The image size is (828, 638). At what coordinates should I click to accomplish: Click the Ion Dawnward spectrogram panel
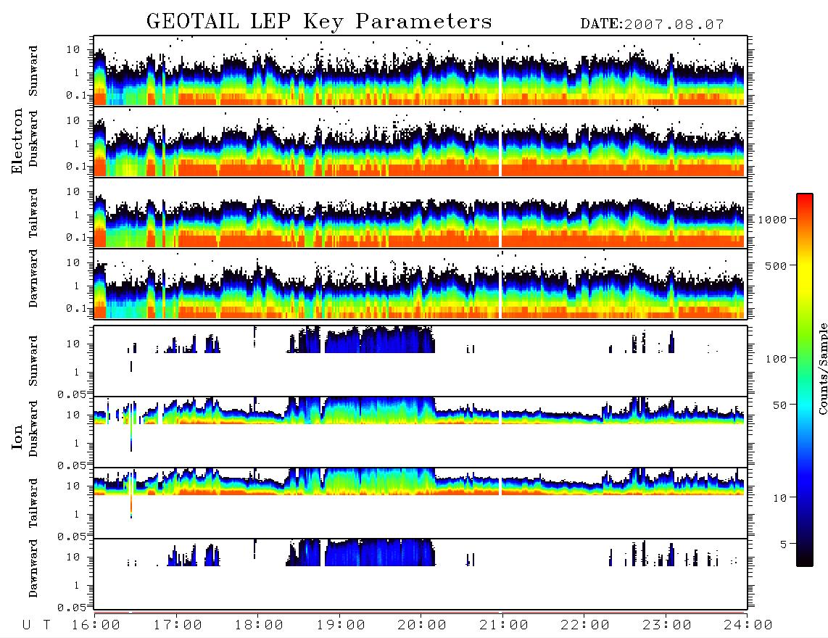click(421, 574)
